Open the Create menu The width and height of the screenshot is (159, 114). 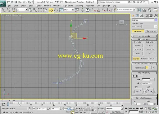click(39, 6)
